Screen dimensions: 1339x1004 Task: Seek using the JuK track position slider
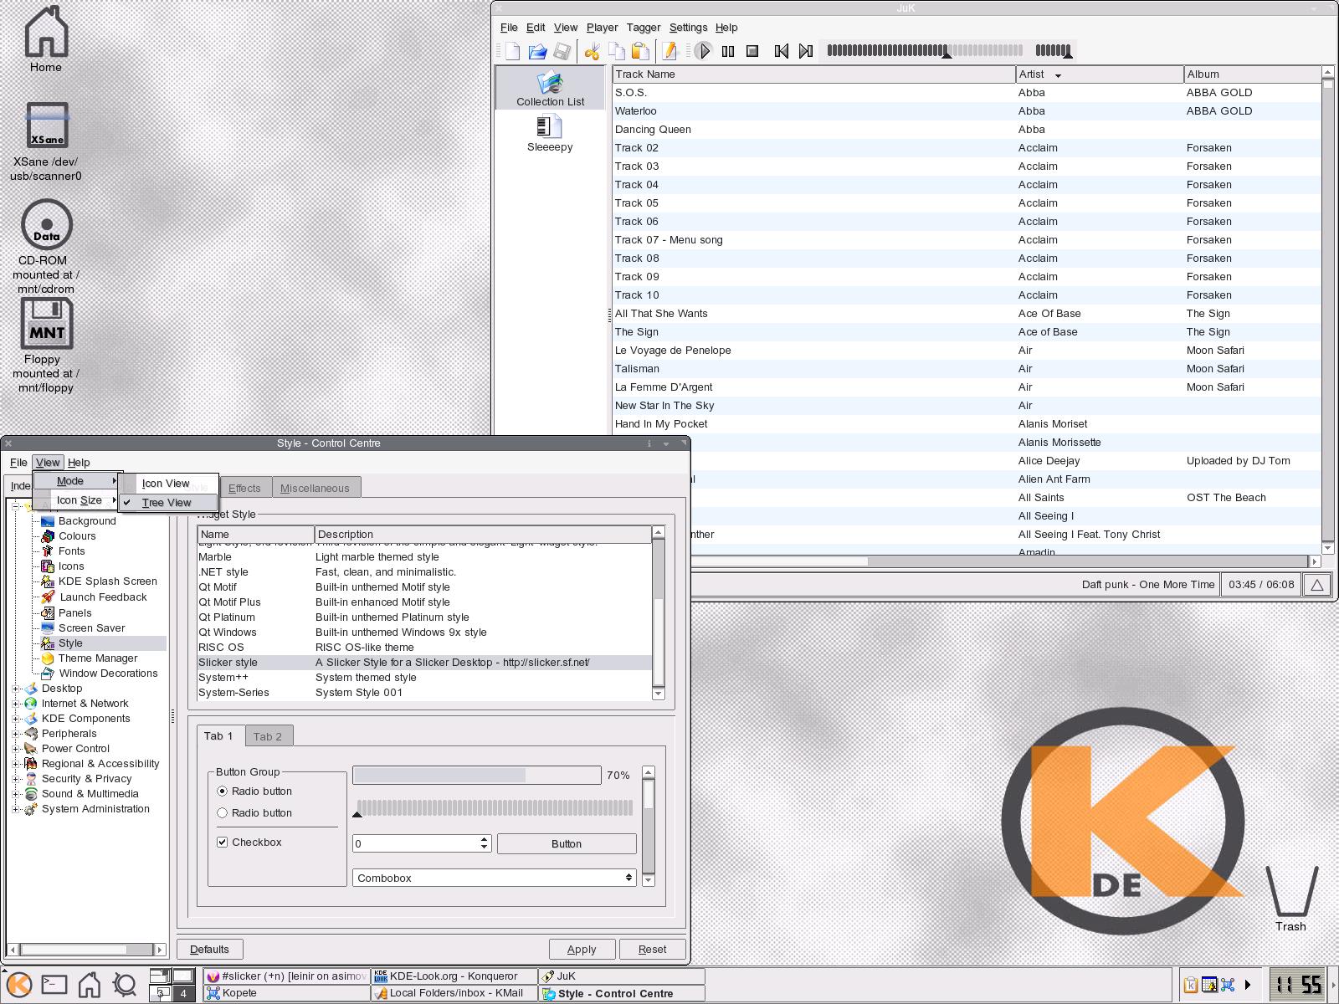pyautogui.click(x=923, y=51)
